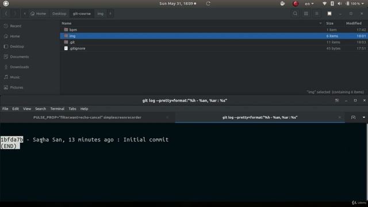Open the Desktop path button
The width and height of the screenshot is (368, 207).
[x=59, y=14]
